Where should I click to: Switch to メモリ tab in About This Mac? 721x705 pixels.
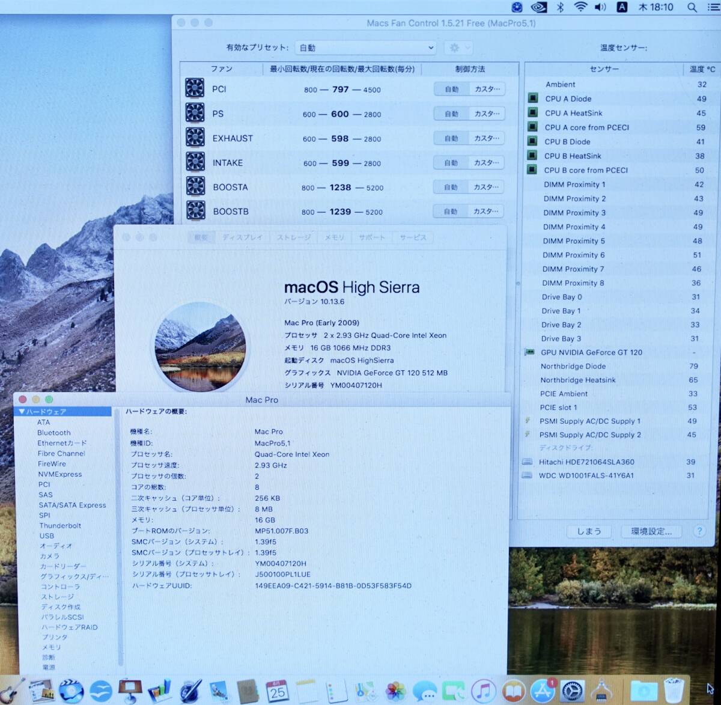pos(335,237)
